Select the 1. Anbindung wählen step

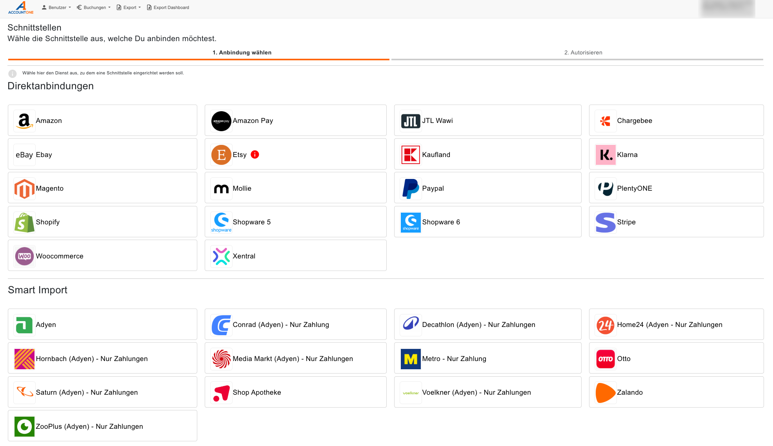242,52
